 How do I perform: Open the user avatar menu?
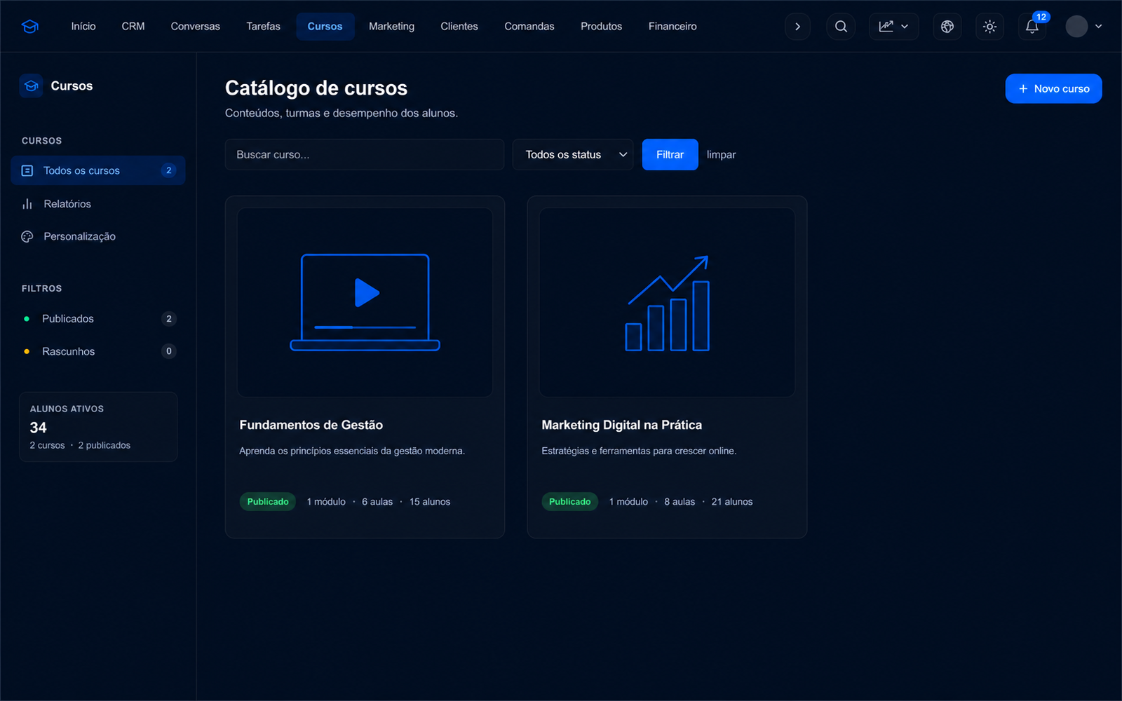tap(1084, 27)
